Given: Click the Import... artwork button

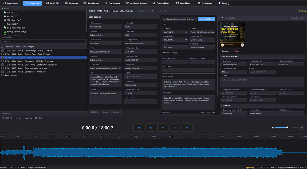Looking at the screenshot, I should click(226, 51).
